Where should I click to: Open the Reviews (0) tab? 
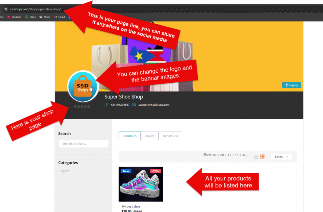point(170,136)
